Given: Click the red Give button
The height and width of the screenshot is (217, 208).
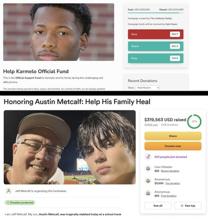Looking at the screenshot, I should click(x=155, y=34).
